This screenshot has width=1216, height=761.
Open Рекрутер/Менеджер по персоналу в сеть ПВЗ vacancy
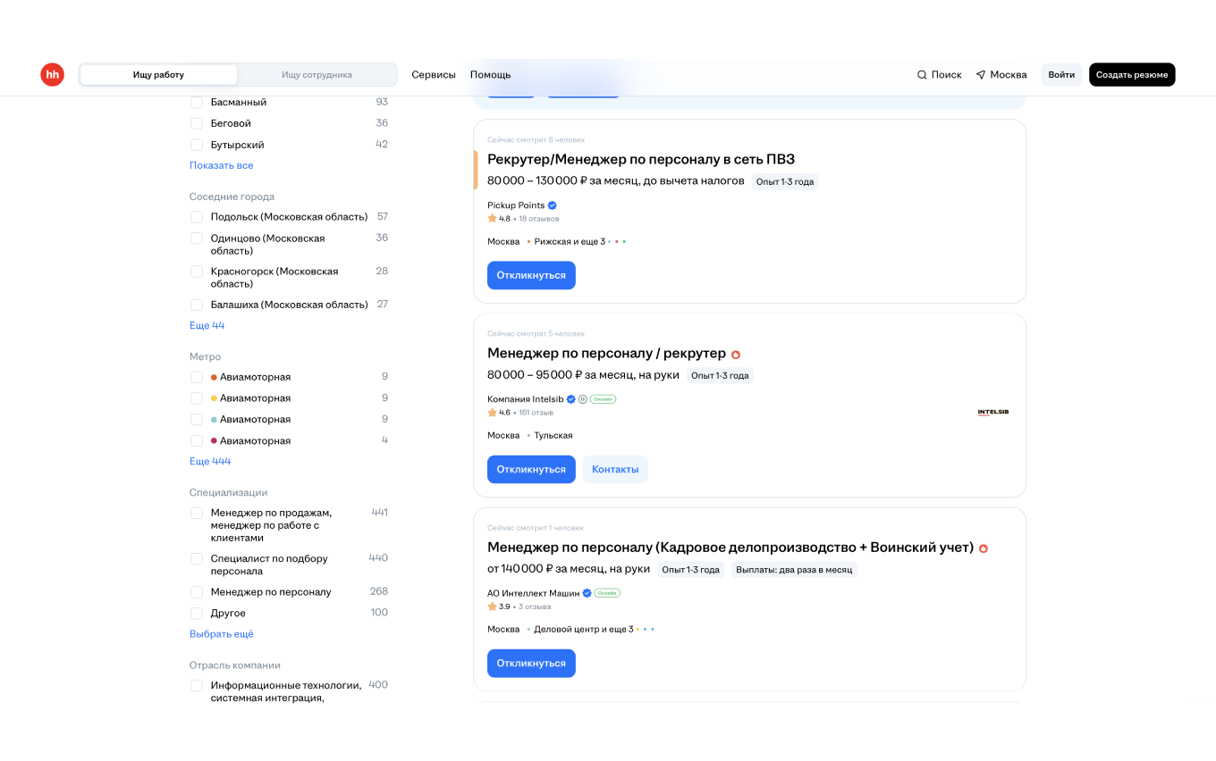click(641, 159)
